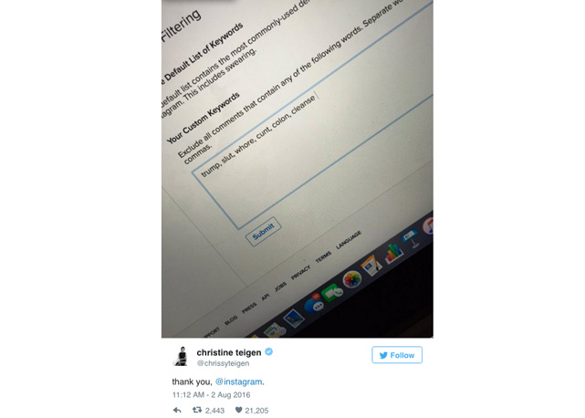Screen dimensions: 585x418
Task: Click the tweet reply arrow icon
Action: pos(177,410)
